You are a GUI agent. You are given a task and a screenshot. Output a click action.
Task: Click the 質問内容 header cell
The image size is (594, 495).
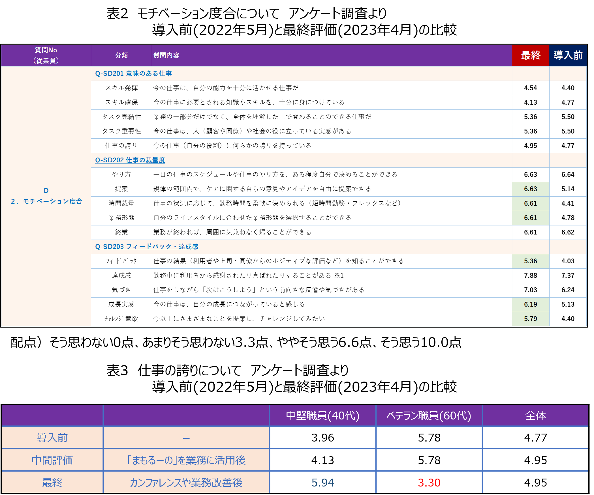click(166, 55)
